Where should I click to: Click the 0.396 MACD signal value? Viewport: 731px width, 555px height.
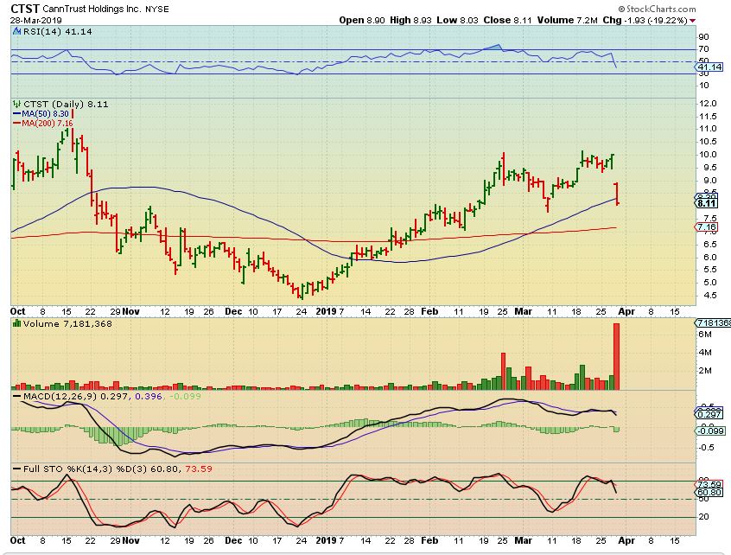[149, 397]
